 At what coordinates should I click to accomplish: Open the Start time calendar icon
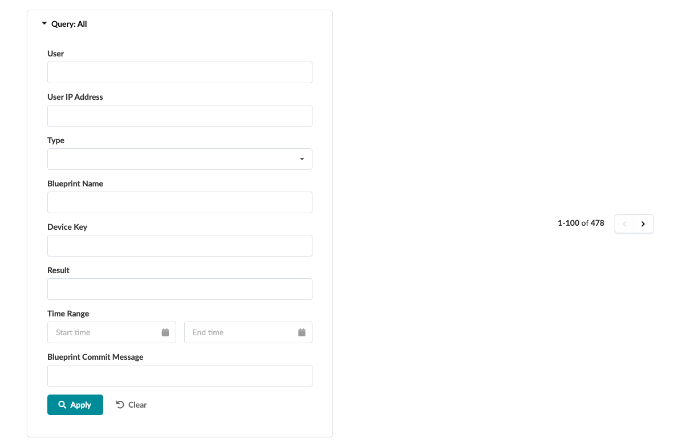[x=165, y=332]
